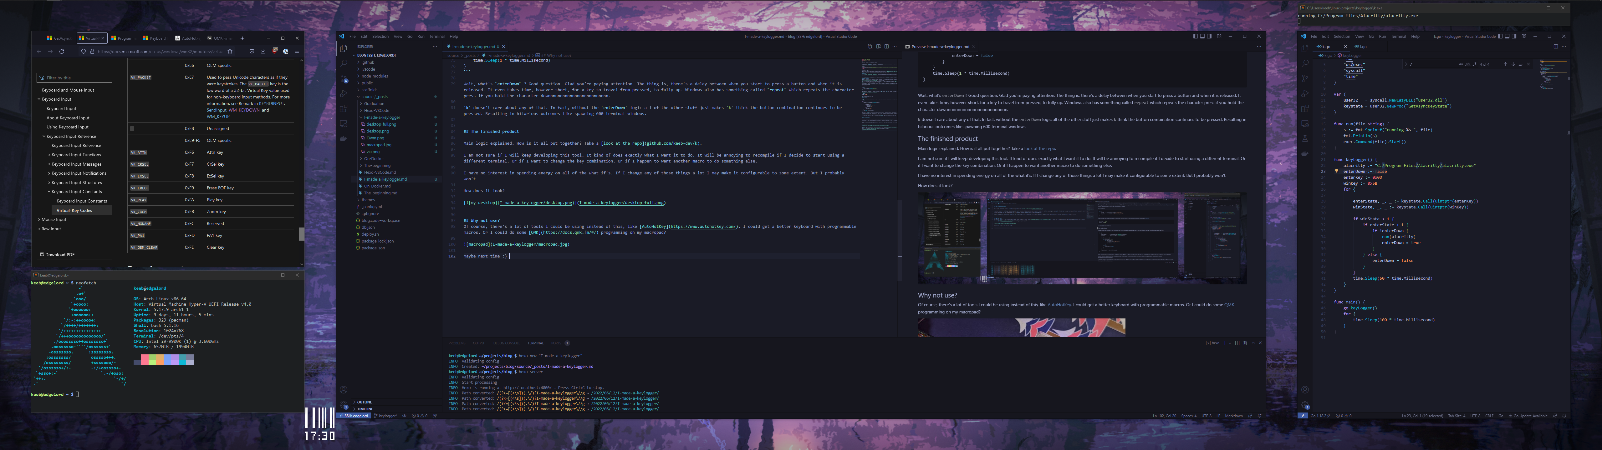The width and height of the screenshot is (1602, 450).
Task: Open Extensions view in keylogger VS Code window
Action: [1305, 109]
